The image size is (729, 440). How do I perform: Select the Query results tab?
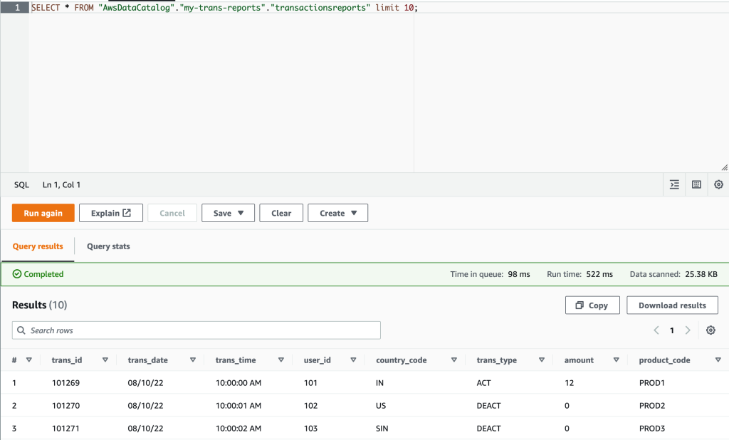pos(37,246)
